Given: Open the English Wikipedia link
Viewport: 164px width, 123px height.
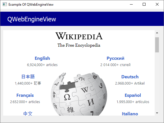Looking at the screenshot, I should point(42,58).
